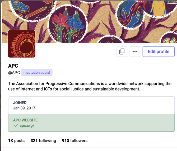Image resolution: width=177 pixels, height=151 pixels.
Task: Click the blue hands circle in banner
Action: (x=131, y=15)
